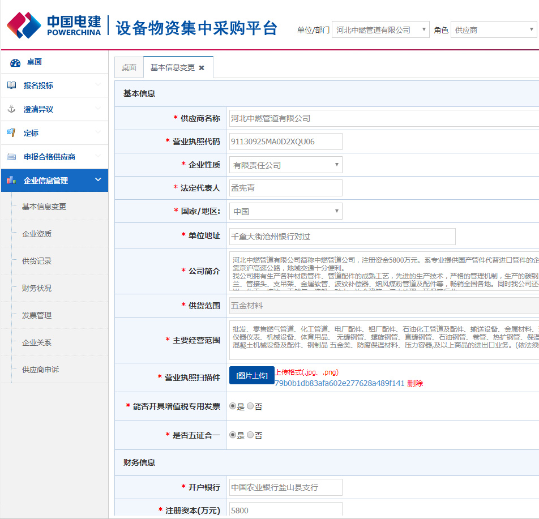The width and height of the screenshot is (539, 519).
Task: Click the 图片上传 upload button
Action: point(251,375)
